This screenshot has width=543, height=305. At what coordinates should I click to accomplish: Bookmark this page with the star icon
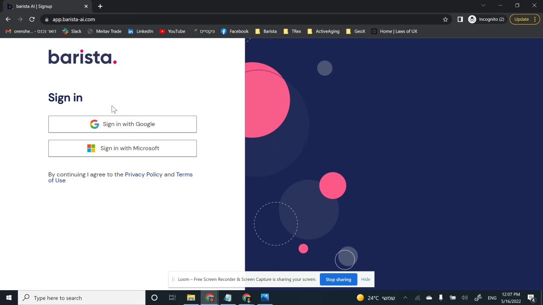coord(445,19)
